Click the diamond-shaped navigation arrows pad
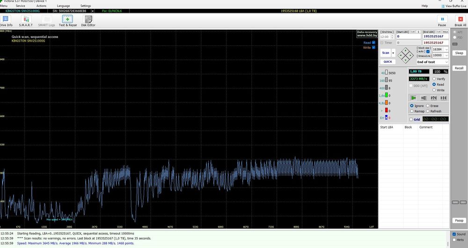This screenshot has height=248, width=468. coord(406,56)
